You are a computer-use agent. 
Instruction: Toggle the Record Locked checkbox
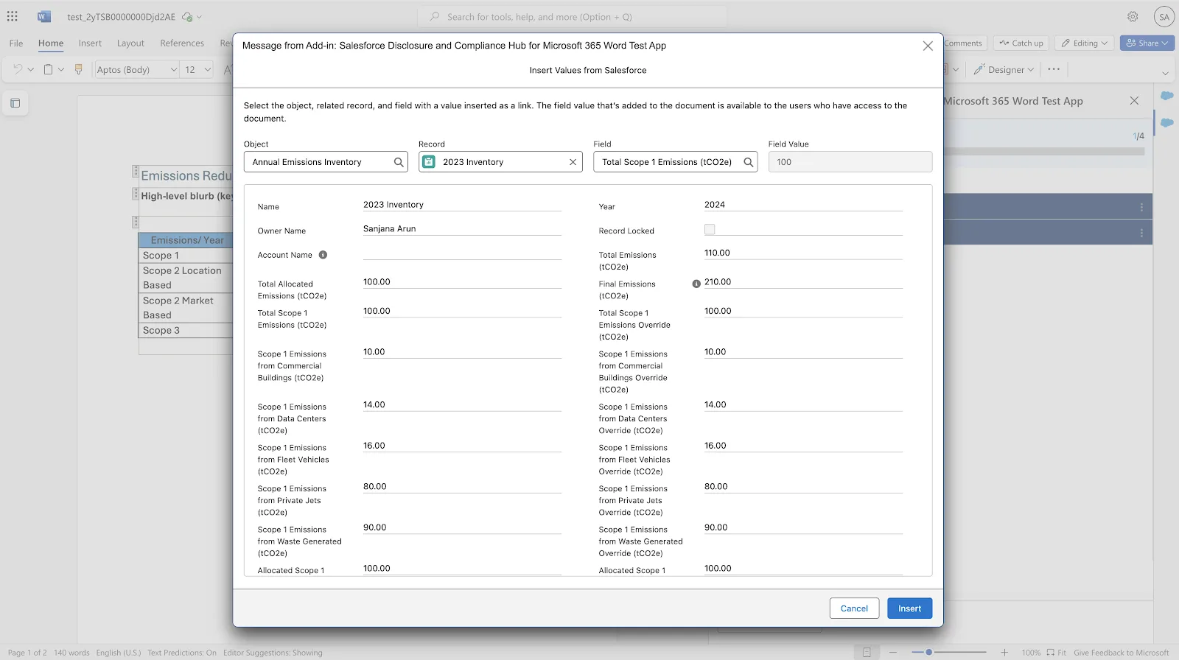(710, 230)
